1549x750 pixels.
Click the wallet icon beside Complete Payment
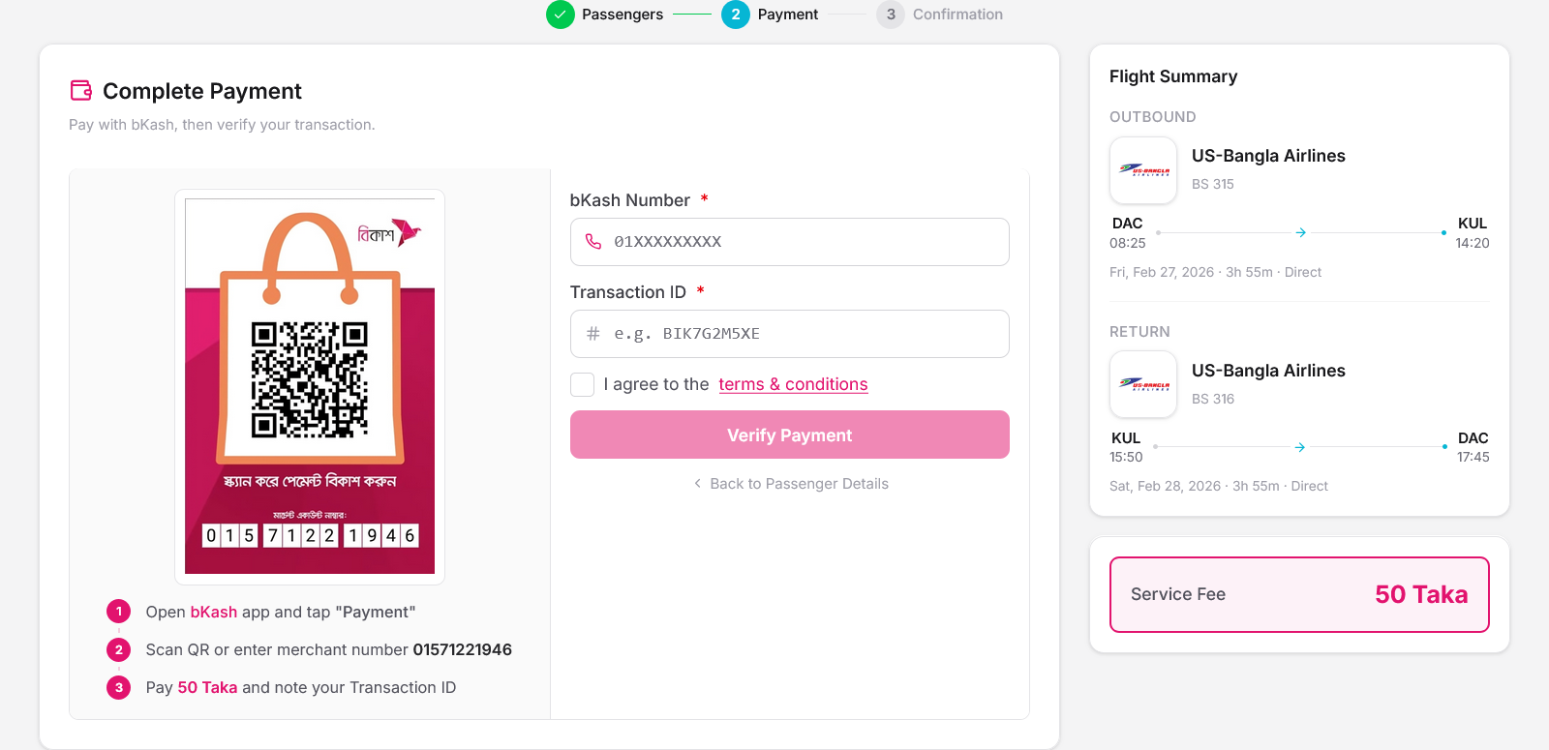[81, 90]
